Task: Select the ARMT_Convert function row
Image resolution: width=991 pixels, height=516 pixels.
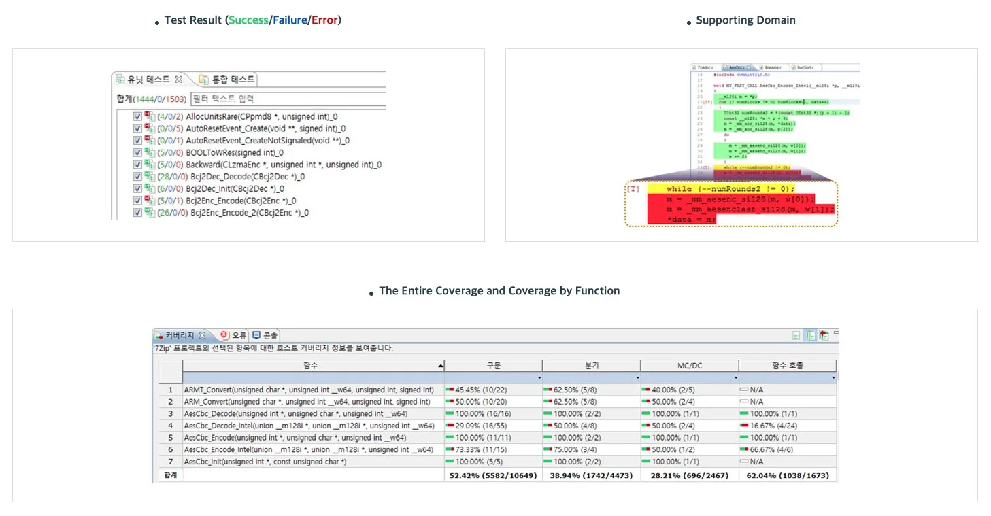Action: pyautogui.click(x=498, y=390)
